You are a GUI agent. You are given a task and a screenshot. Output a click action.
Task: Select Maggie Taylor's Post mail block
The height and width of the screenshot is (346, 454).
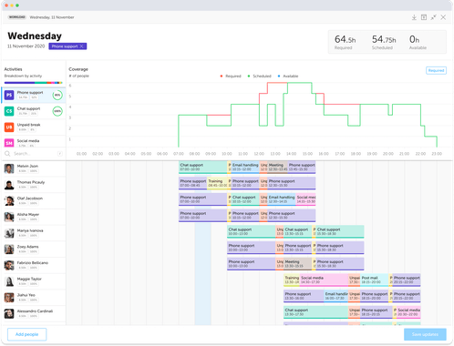(x=375, y=280)
